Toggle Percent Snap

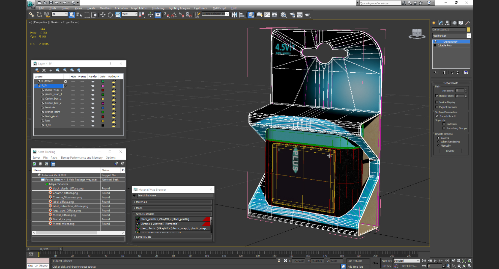[181, 15]
